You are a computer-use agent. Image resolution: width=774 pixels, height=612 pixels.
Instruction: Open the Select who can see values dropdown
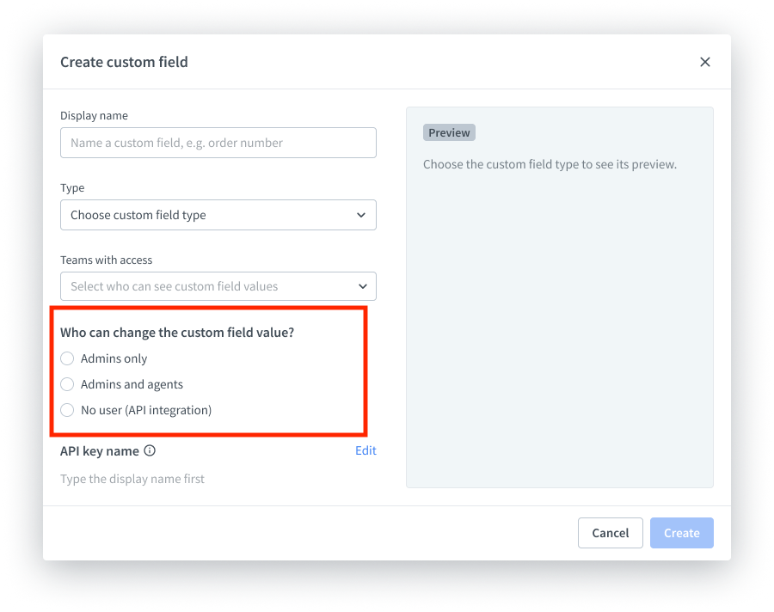click(x=206, y=286)
